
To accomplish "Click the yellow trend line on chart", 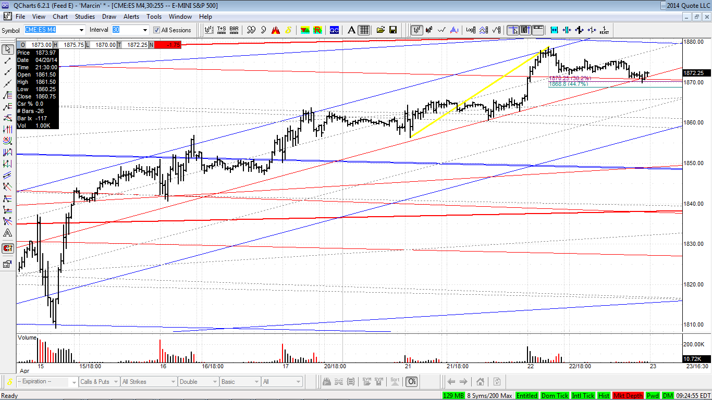I will pyautogui.click(x=480, y=93).
